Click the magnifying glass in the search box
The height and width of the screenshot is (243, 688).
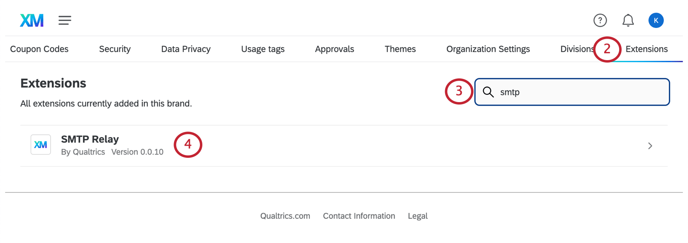click(x=488, y=92)
